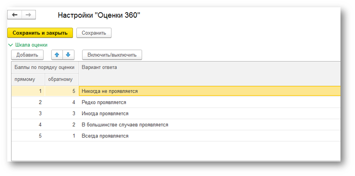Click reverse score 5 in Никогда row
Image resolution: width=355 pixels, height=176 pixels.
[x=61, y=91]
